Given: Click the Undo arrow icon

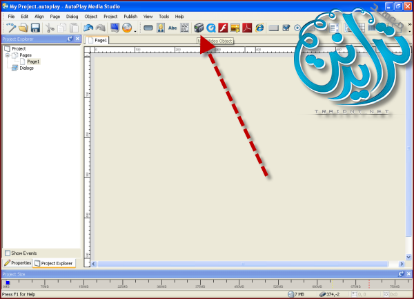Looking at the screenshot, I should pos(88,28).
